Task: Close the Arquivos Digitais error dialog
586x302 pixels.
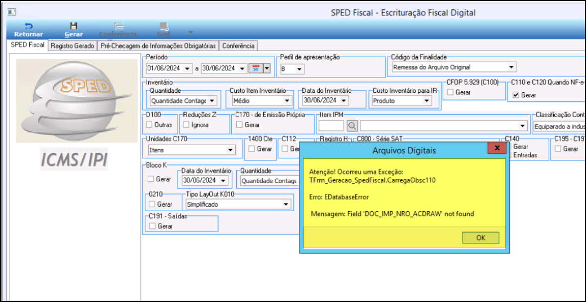Action: tap(497, 148)
